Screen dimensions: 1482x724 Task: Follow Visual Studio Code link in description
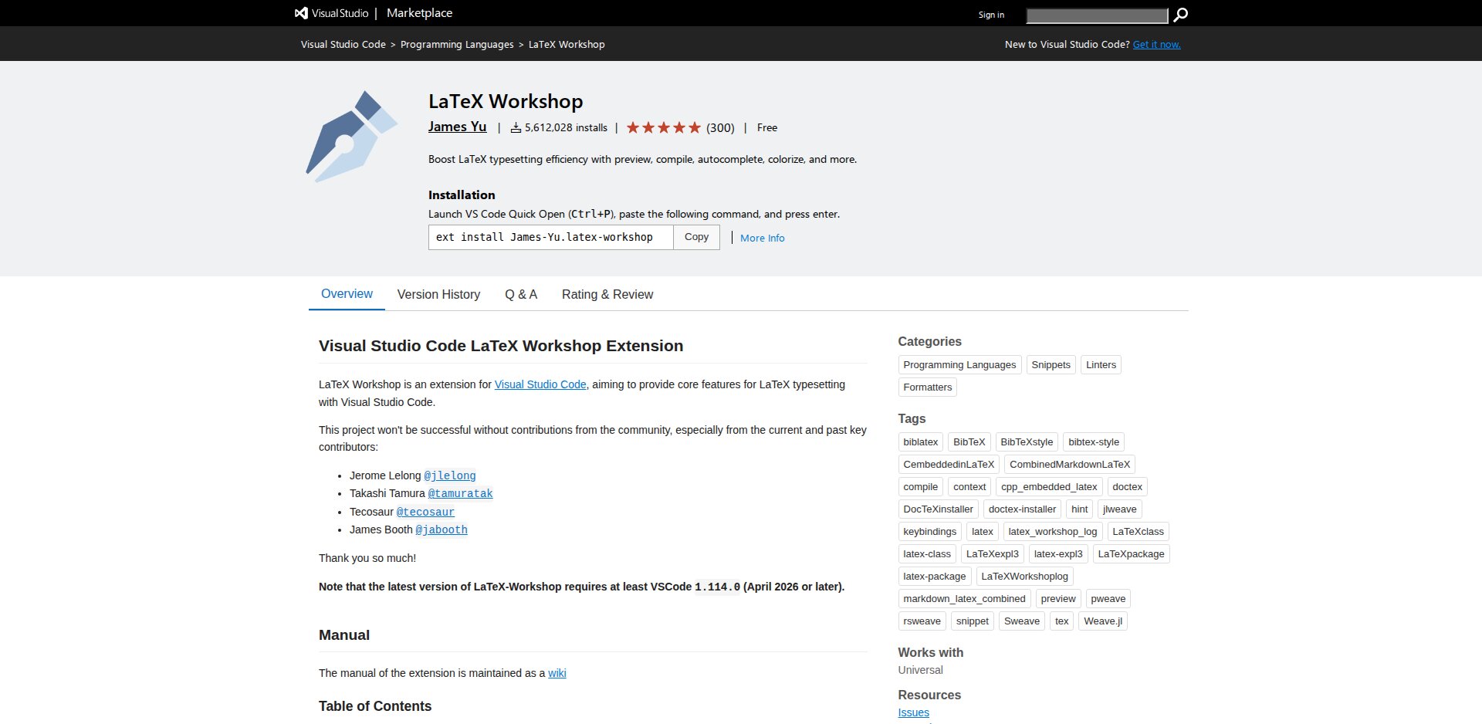tap(540, 384)
